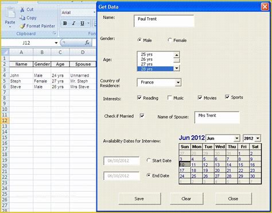Open the Arial font name dropdown

tap(94, 13)
